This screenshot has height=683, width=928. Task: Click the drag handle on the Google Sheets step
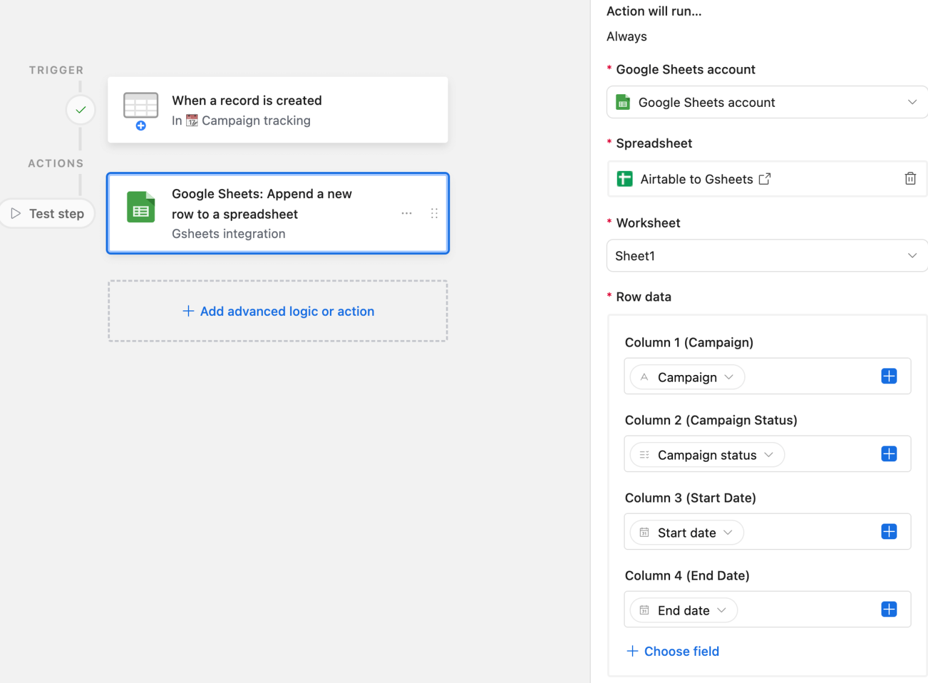pyautogui.click(x=434, y=213)
